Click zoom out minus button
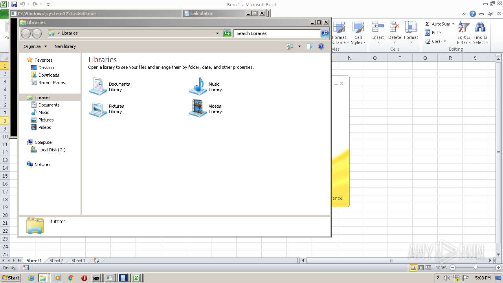 pos(452,268)
